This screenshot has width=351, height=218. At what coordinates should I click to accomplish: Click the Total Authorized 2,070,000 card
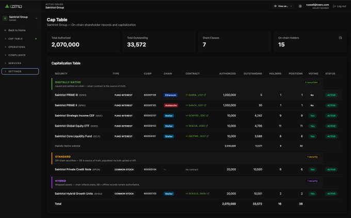83,42
